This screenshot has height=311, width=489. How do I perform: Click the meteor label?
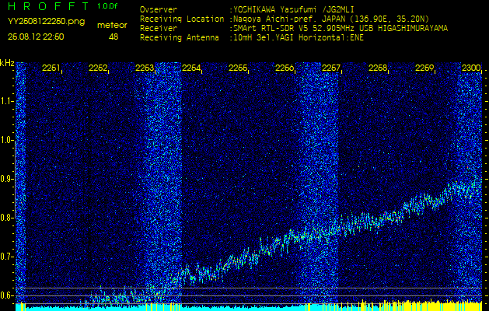tap(112, 26)
